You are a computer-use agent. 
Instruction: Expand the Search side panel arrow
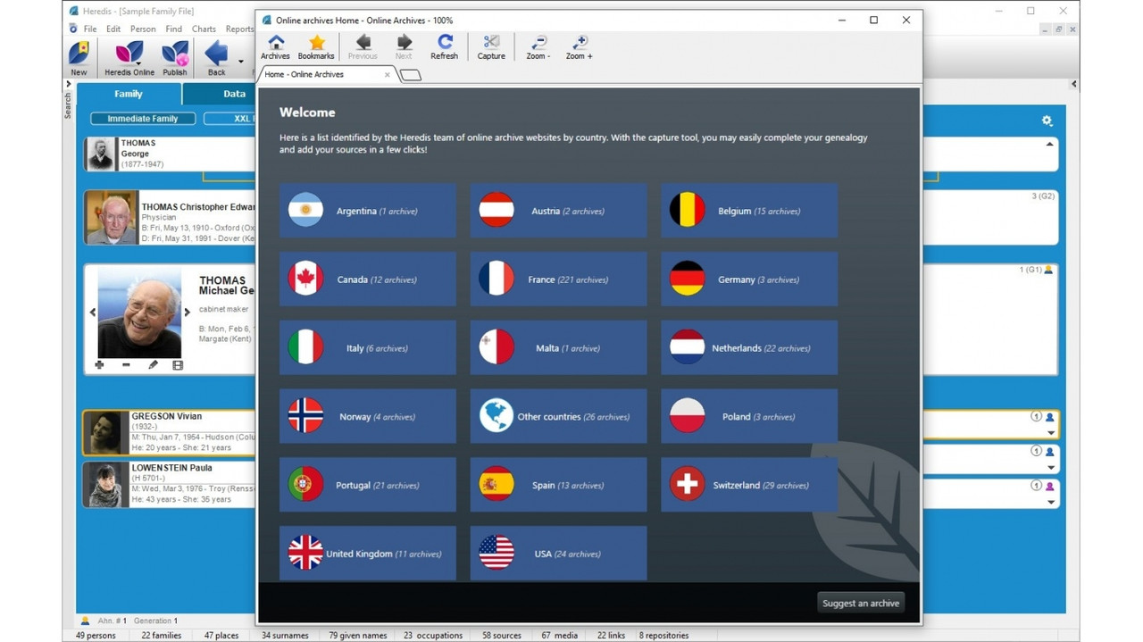(x=67, y=84)
